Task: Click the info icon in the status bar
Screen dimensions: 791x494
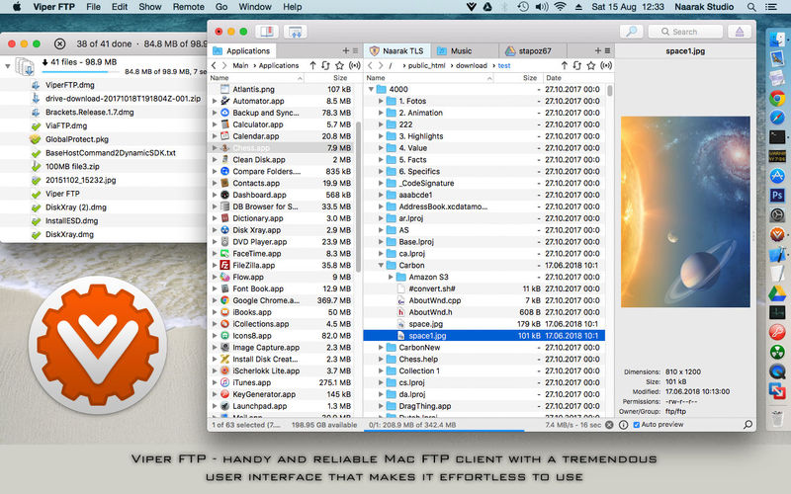Action: 623,425
